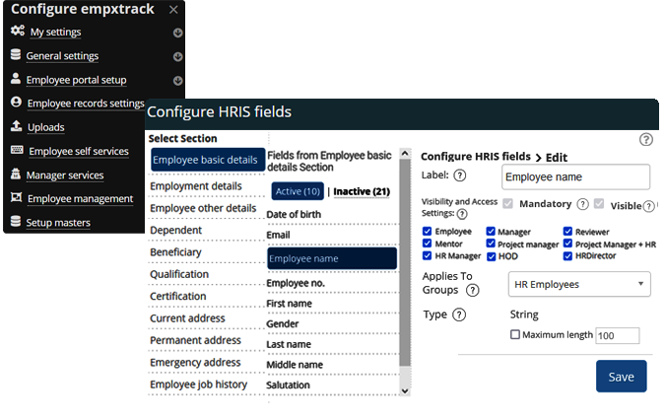Switch to the Inactive (21) tab
The width and height of the screenshot is (665, 420).
(x=362, y=191)
